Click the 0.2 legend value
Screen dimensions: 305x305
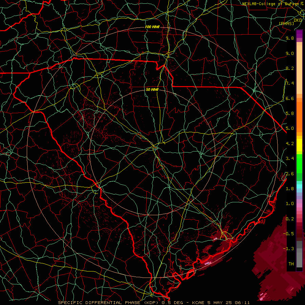click(x=290, y=219)
